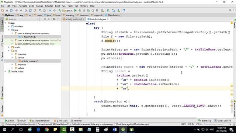Screen dimensions: 236x133
Task: Navigate Forward using the right arrow icon
Action: (54, 10)
